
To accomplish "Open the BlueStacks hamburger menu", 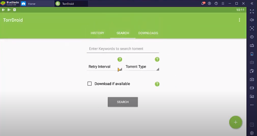I will [223, 3].
